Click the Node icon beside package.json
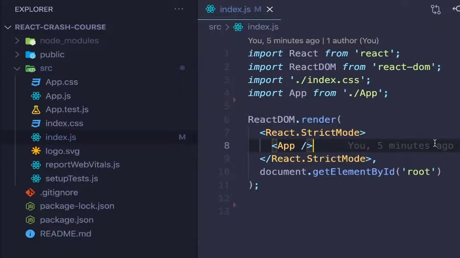The image size is (460, 258). pos(30,220)
